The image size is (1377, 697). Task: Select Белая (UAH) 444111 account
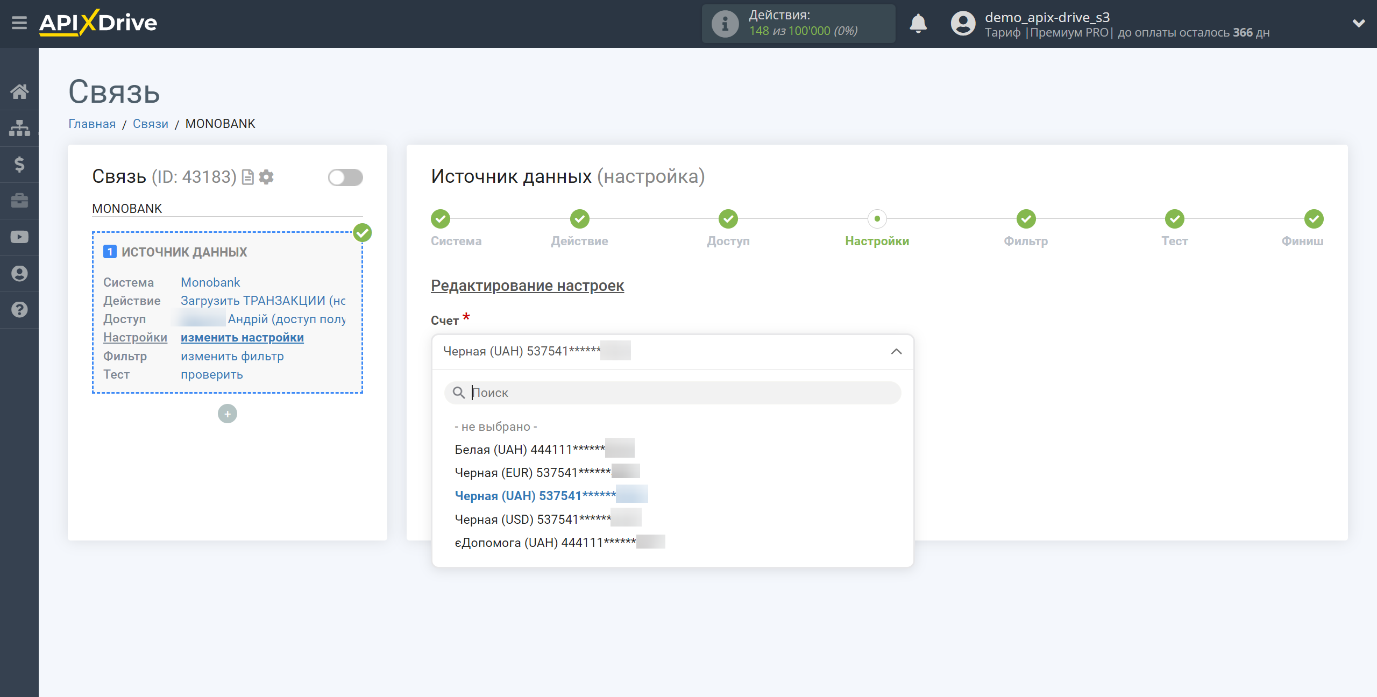click(544, 449)
